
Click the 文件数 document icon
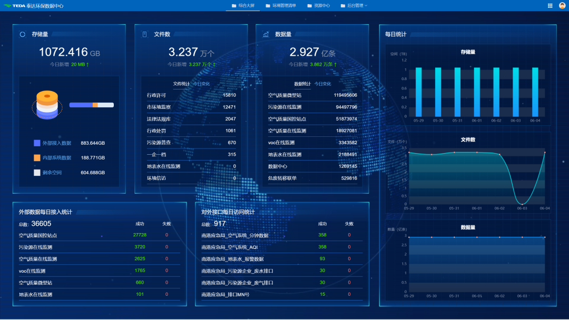click(x=144, y=34)
